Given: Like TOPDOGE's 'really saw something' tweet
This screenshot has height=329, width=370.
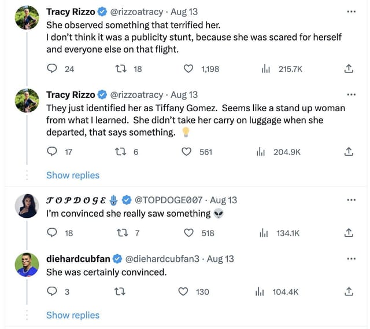Looking at the screenshot, I should pyautogui.click(x=188, y=233).
